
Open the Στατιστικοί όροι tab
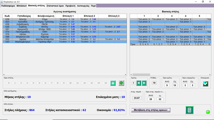pos(55,6)
